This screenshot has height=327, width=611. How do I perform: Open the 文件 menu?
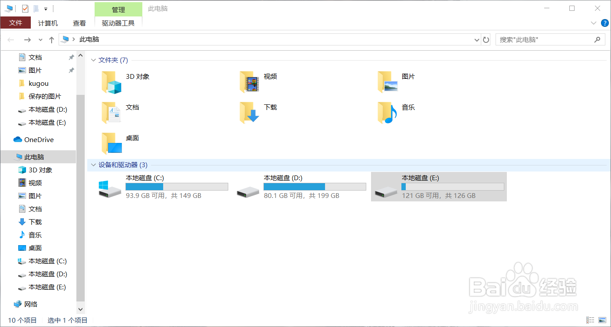16,23
